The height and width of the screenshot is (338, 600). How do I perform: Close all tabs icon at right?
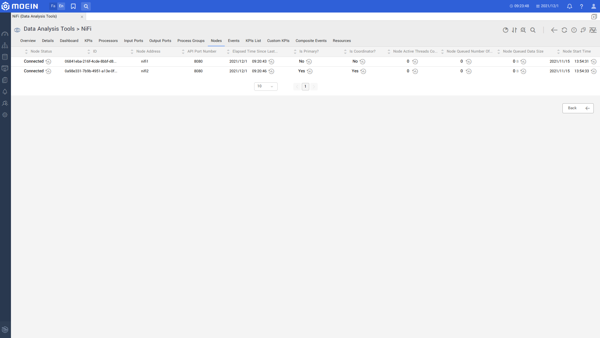pos(594,17)
